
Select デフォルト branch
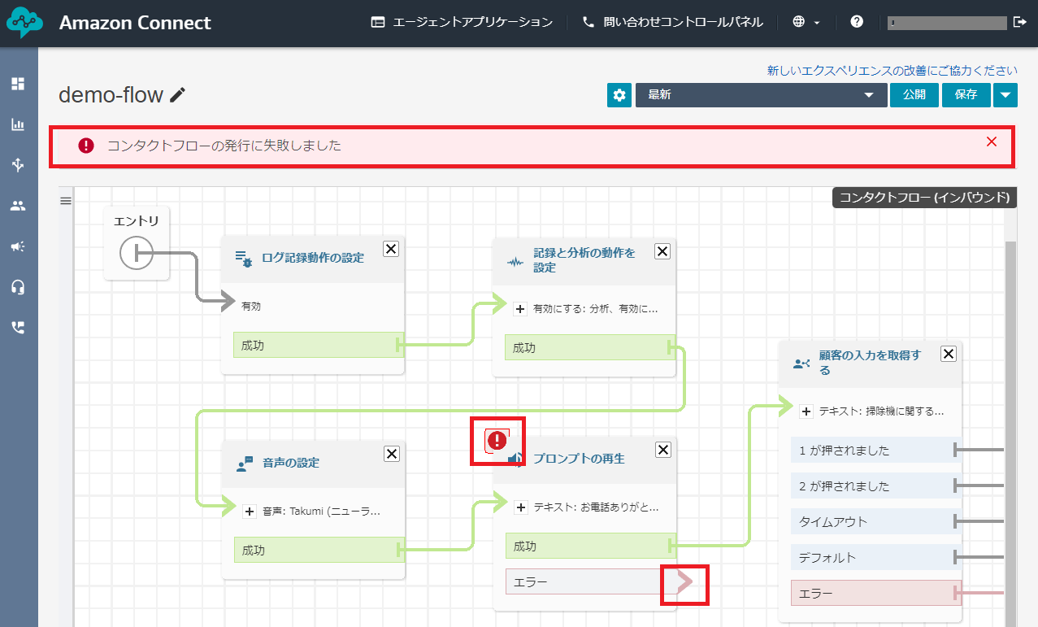coord(876,557)
